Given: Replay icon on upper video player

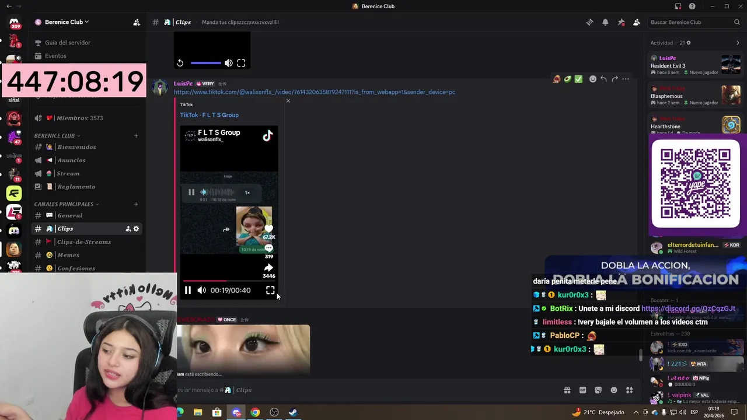Looking at the screenshot, I should [x=180, y=63].
